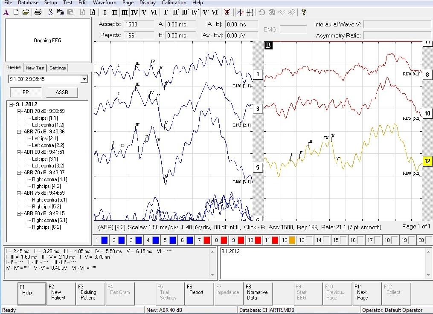The image size is (433, 314).
Task: Toggle the grid display icon
Action: (x=250, y=12)
